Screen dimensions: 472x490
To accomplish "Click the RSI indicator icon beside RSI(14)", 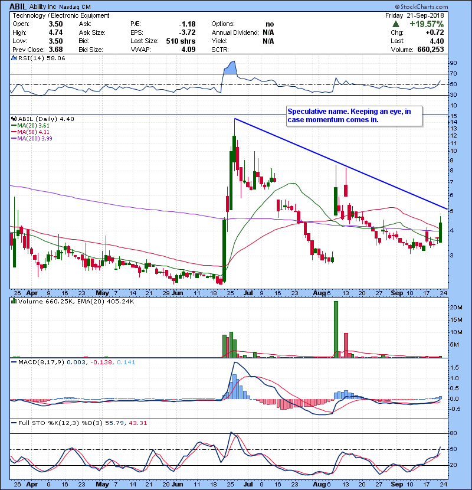I will tap(14, 58).
